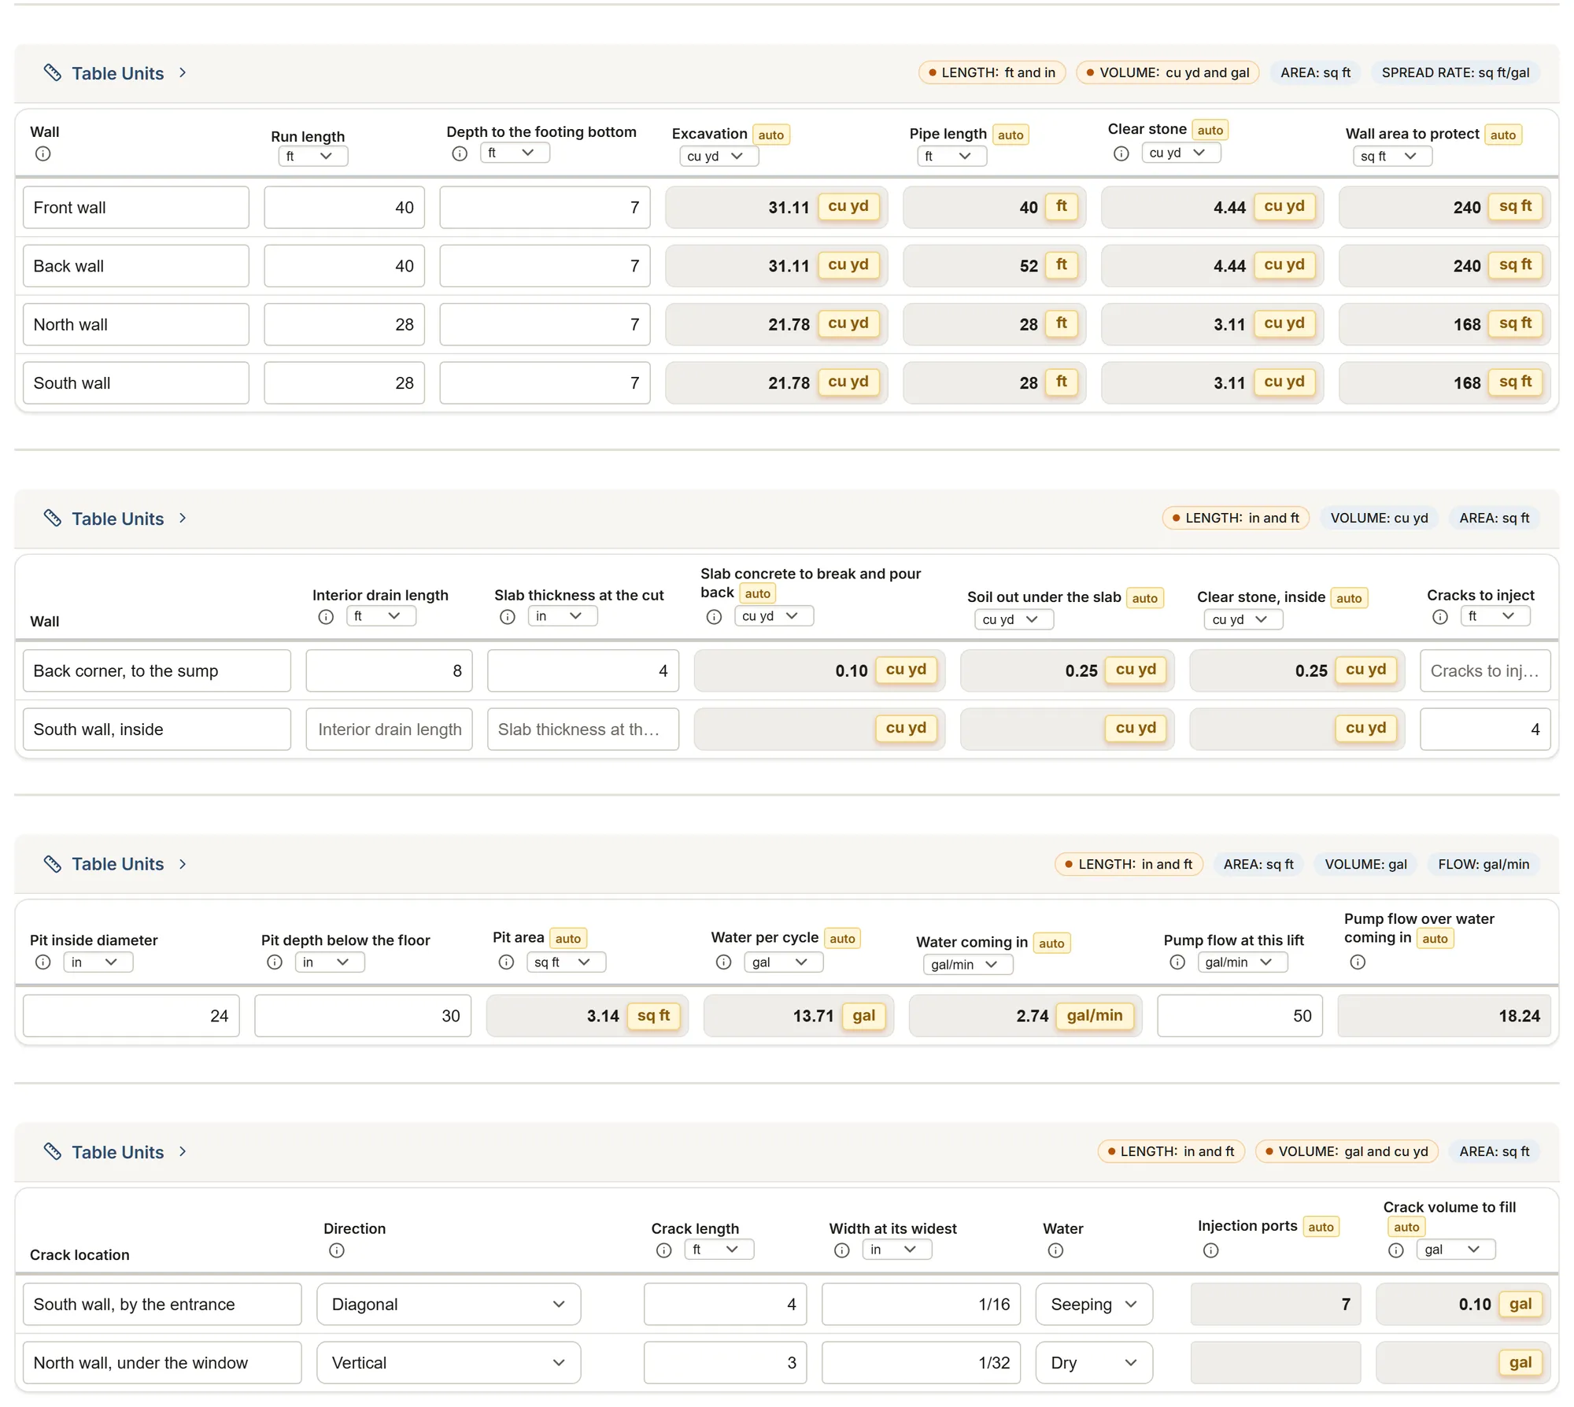Screen dimensions: 1574x1407
Task: Click the 1/32 crack width field
Action: pyautogui.click(x=921, y=1363)
